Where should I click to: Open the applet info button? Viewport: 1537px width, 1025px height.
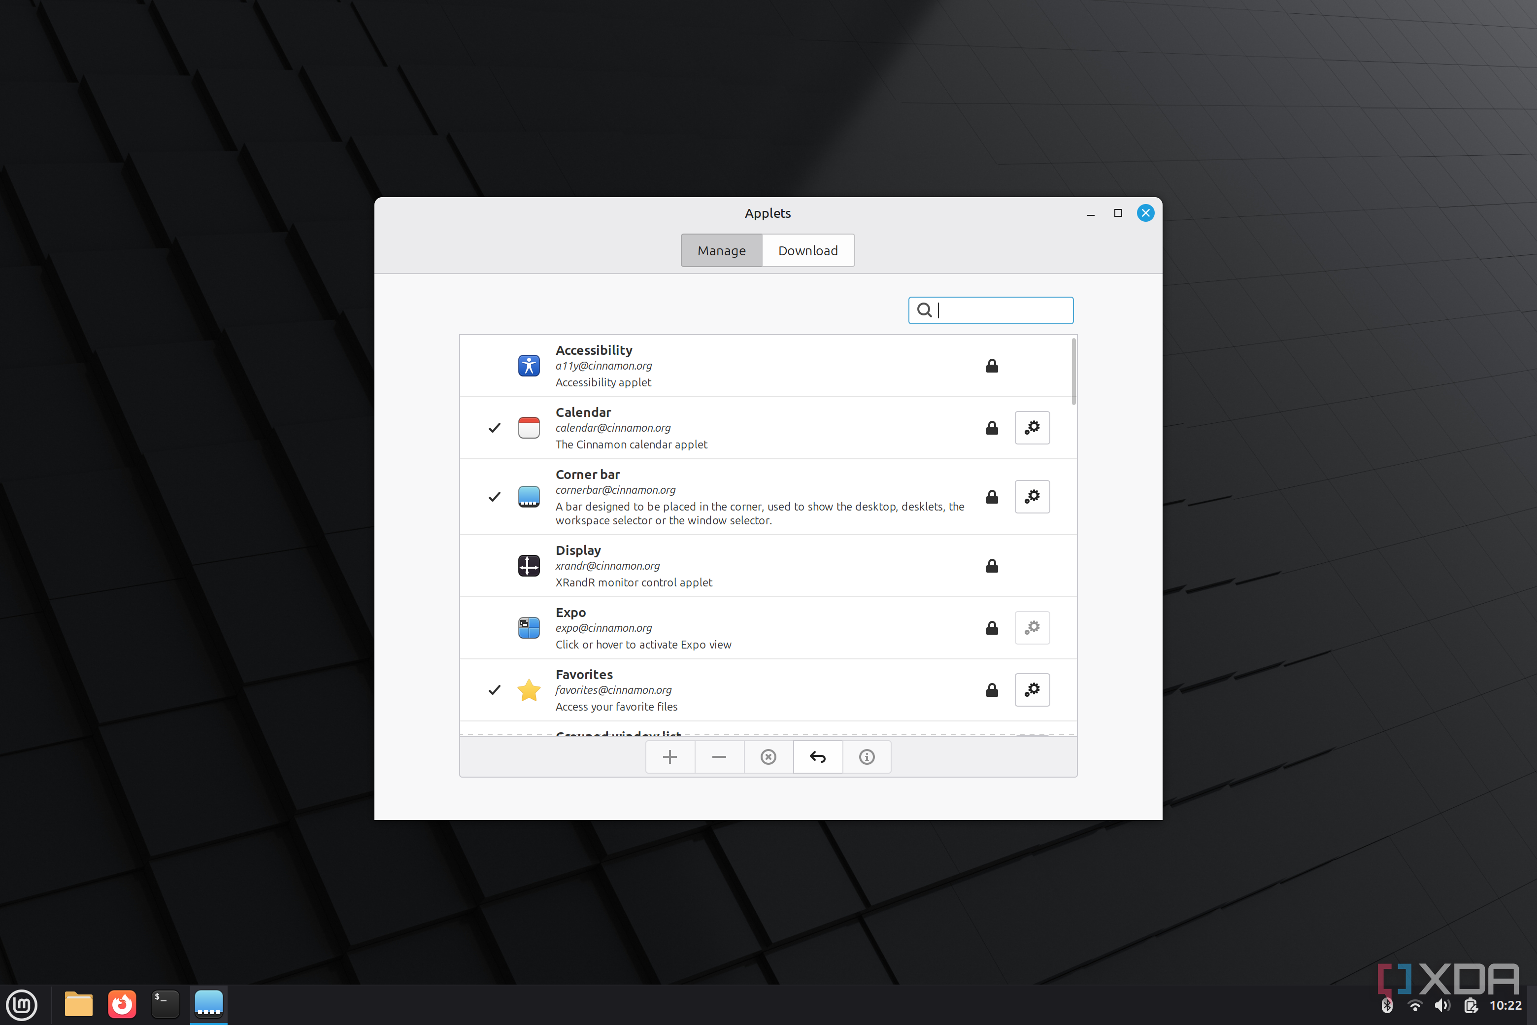point(867,757)
